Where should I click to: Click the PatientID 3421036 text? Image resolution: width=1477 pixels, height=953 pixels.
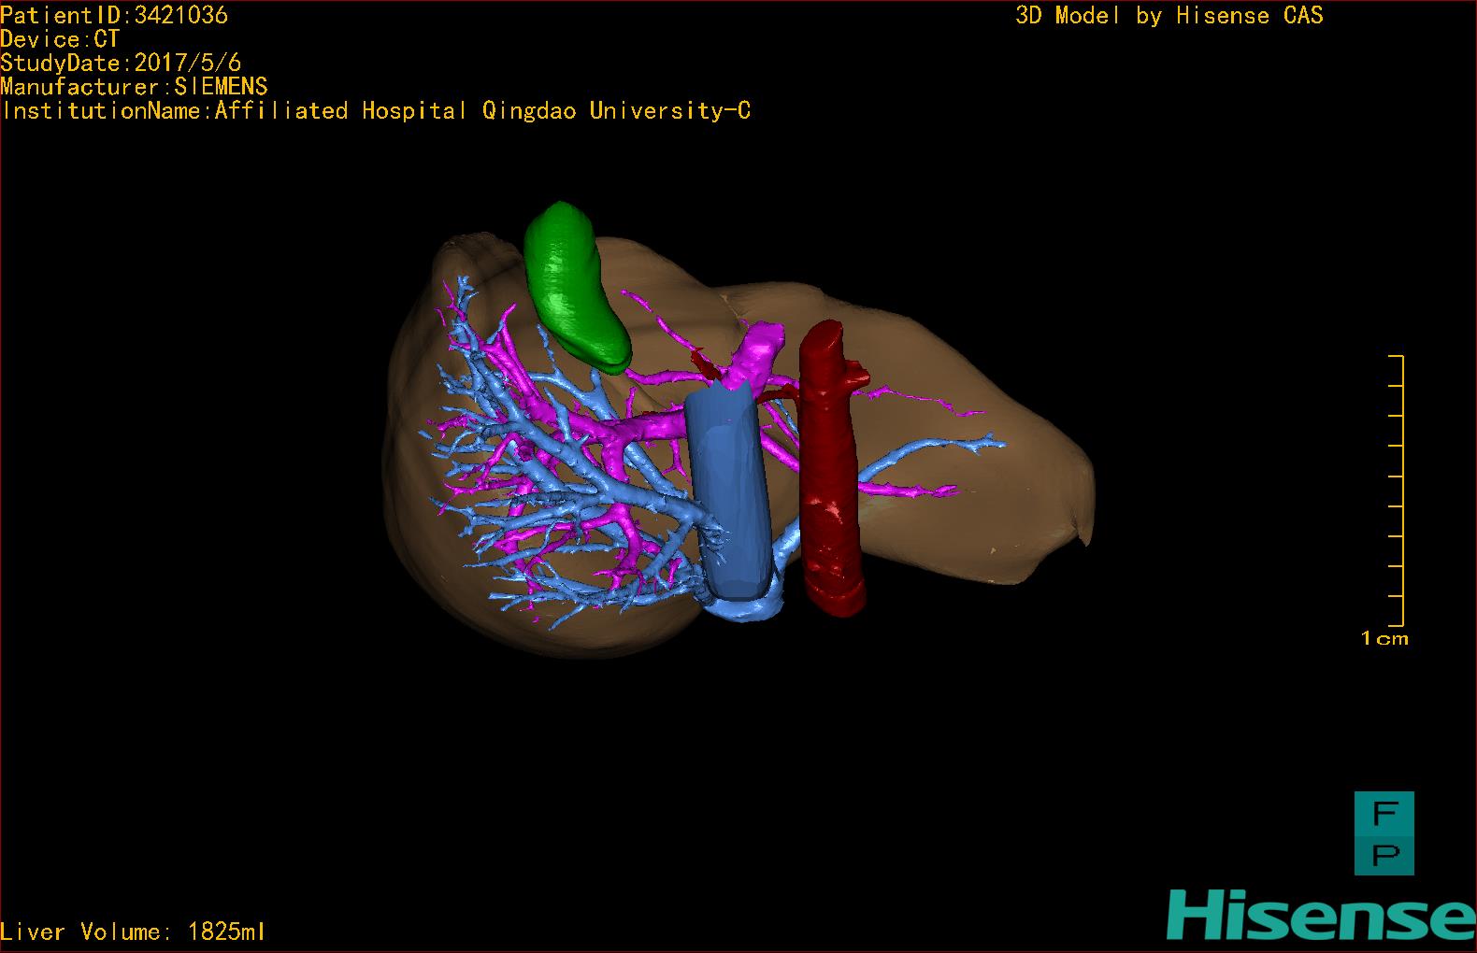pyautogui.click(x=114, y=15)
